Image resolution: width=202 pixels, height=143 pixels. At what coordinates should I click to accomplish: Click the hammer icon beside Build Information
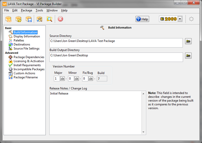[11, 32]
